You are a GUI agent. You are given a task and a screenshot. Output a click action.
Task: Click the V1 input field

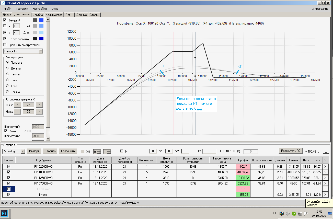click(169, 151)
